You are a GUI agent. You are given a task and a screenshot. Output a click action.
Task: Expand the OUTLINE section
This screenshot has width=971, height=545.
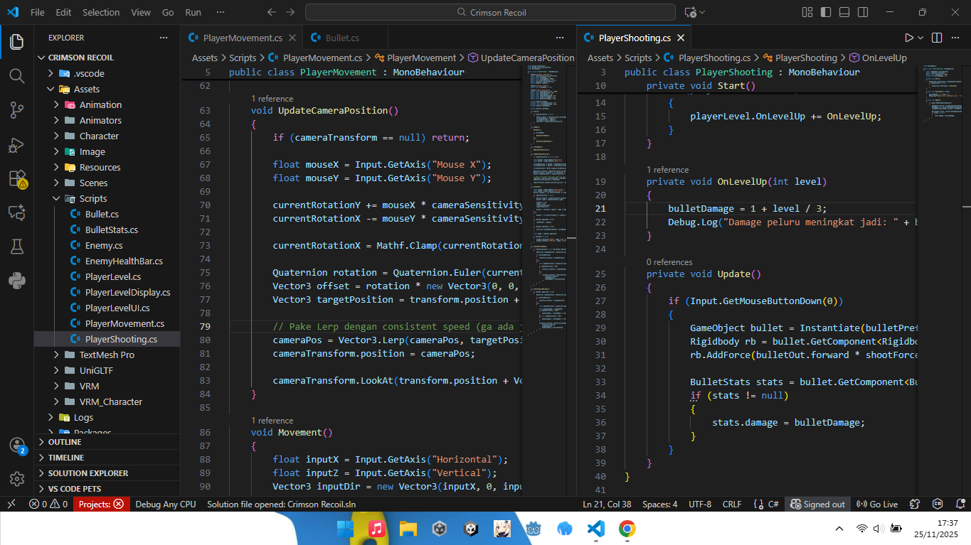[65, 442]
